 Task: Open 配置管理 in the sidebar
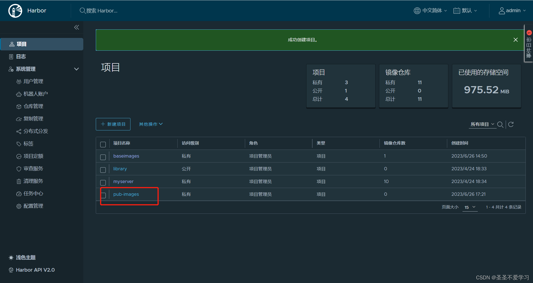[33, 206]
